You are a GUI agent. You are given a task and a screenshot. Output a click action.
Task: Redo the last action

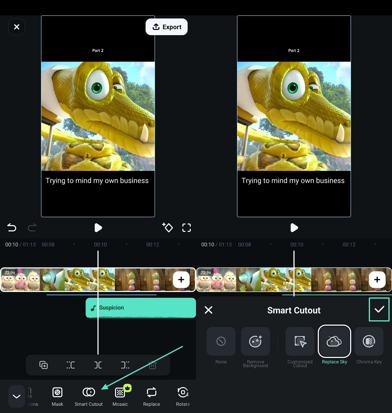tap(32, 227)
